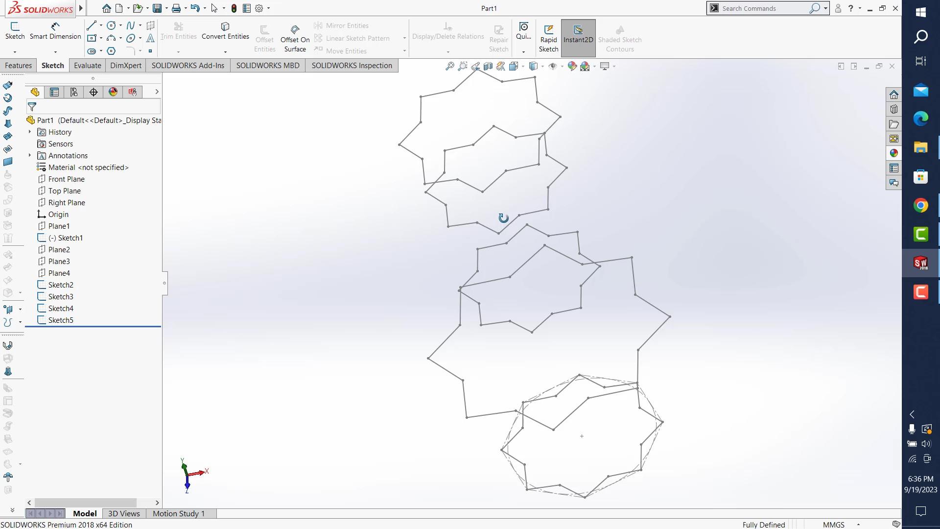This screenshot has height=529, width=940.
Task: Select the Line sketch tool
Action: [x=92, y=25]
